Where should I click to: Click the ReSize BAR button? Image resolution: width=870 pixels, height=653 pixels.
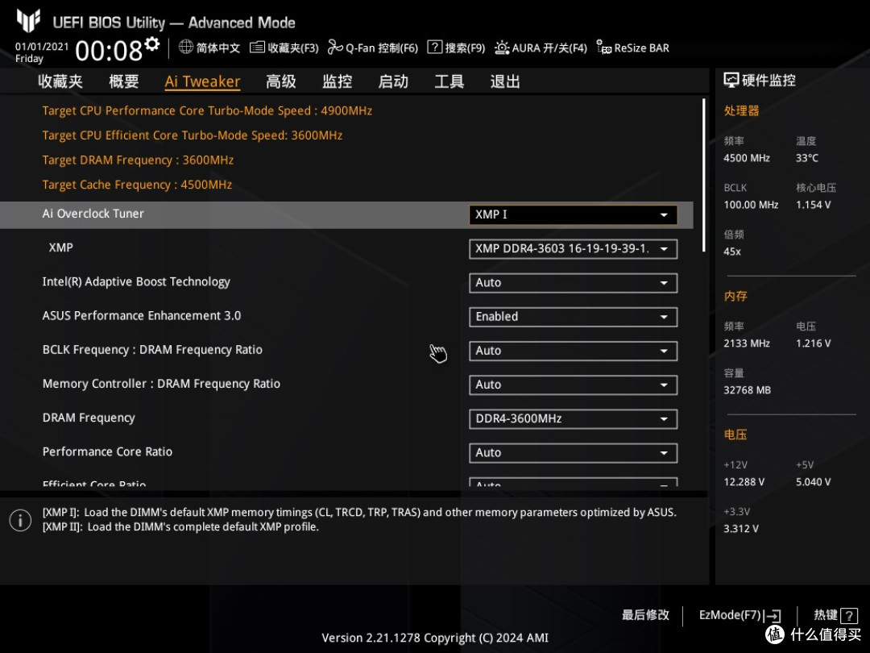633,48
